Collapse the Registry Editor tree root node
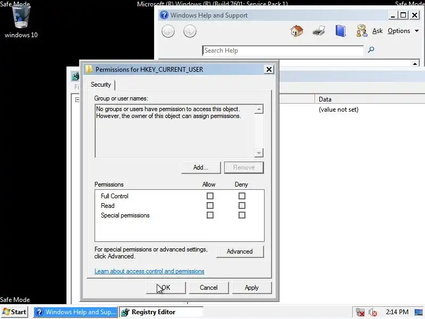The image size is (425, 319). pos(77,99)
